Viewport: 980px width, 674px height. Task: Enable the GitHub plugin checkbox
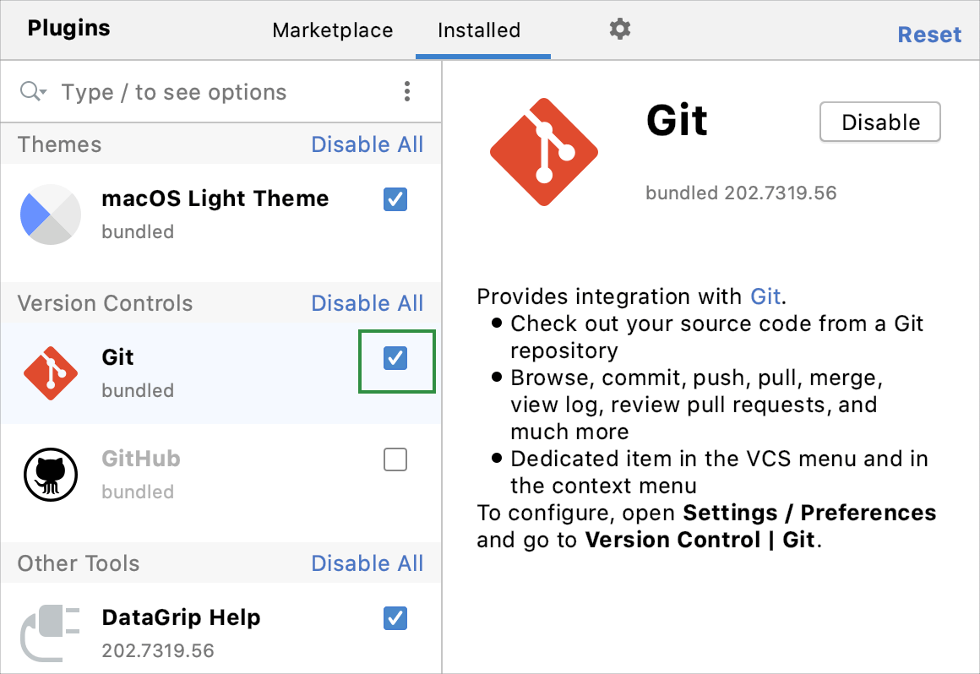pos(395,459)
